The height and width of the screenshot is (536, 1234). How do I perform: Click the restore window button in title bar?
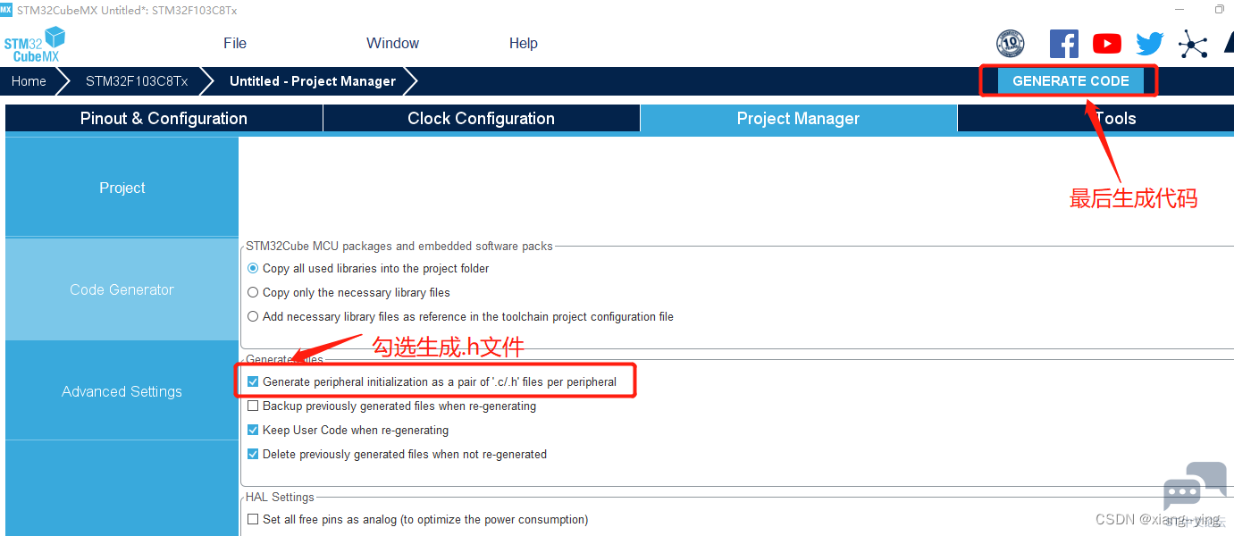pos(1219,9)
